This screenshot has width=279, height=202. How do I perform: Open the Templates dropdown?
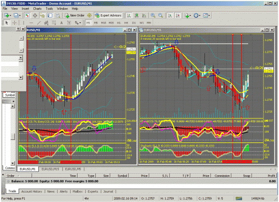pyautogui.click(x=206, y=16)
